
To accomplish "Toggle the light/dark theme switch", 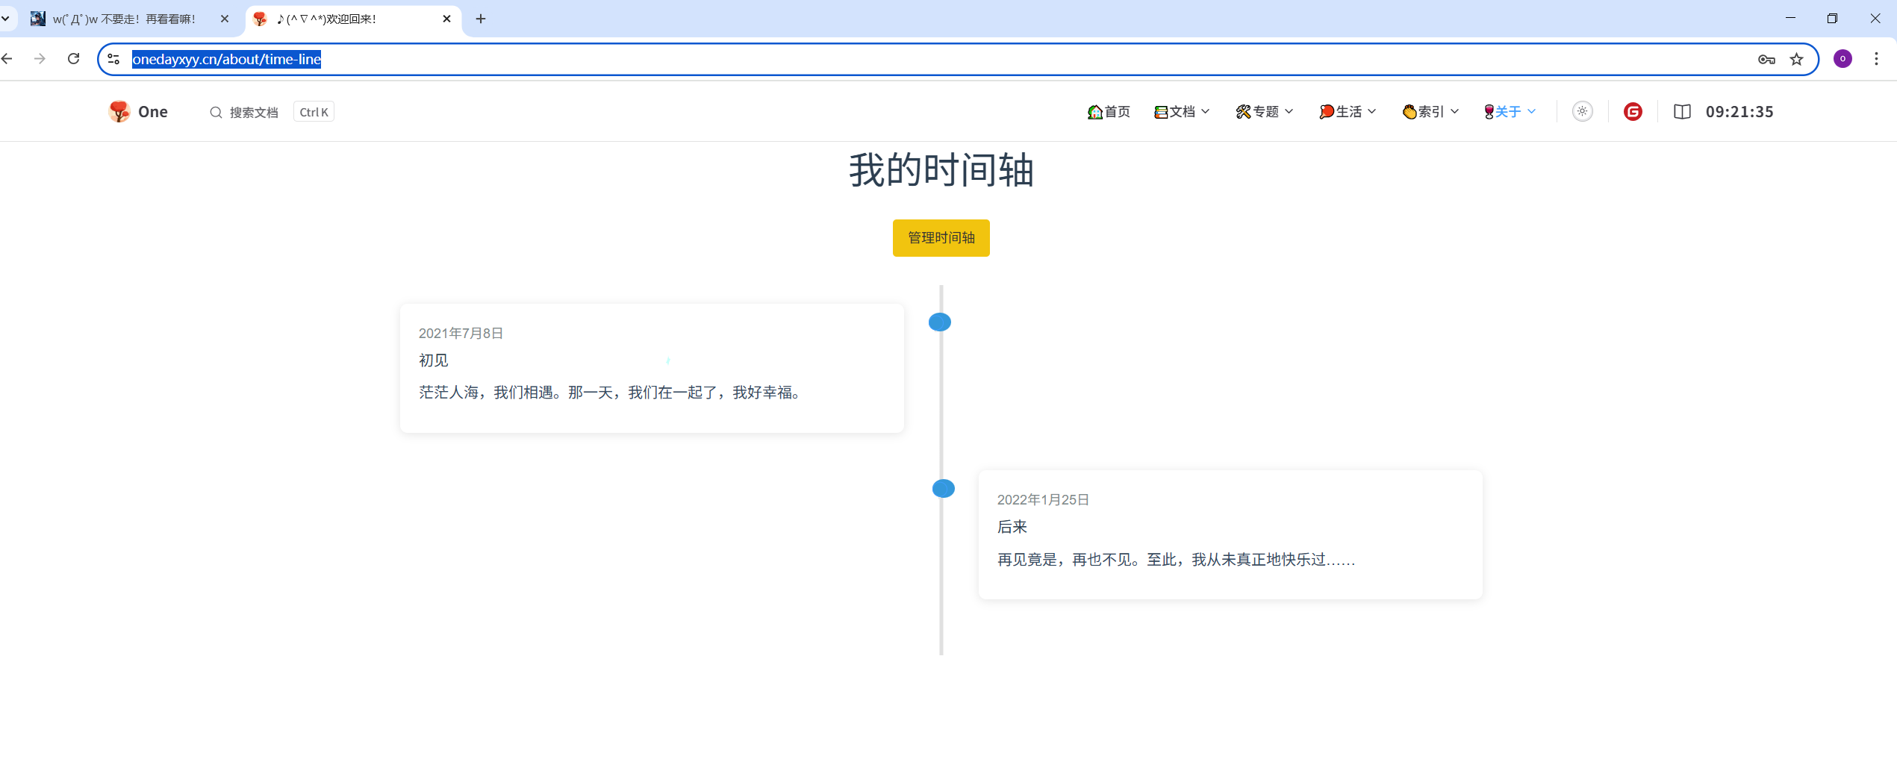I will 1582,112.
